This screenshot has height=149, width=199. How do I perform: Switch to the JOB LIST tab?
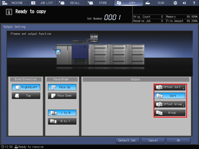(43, 3)
